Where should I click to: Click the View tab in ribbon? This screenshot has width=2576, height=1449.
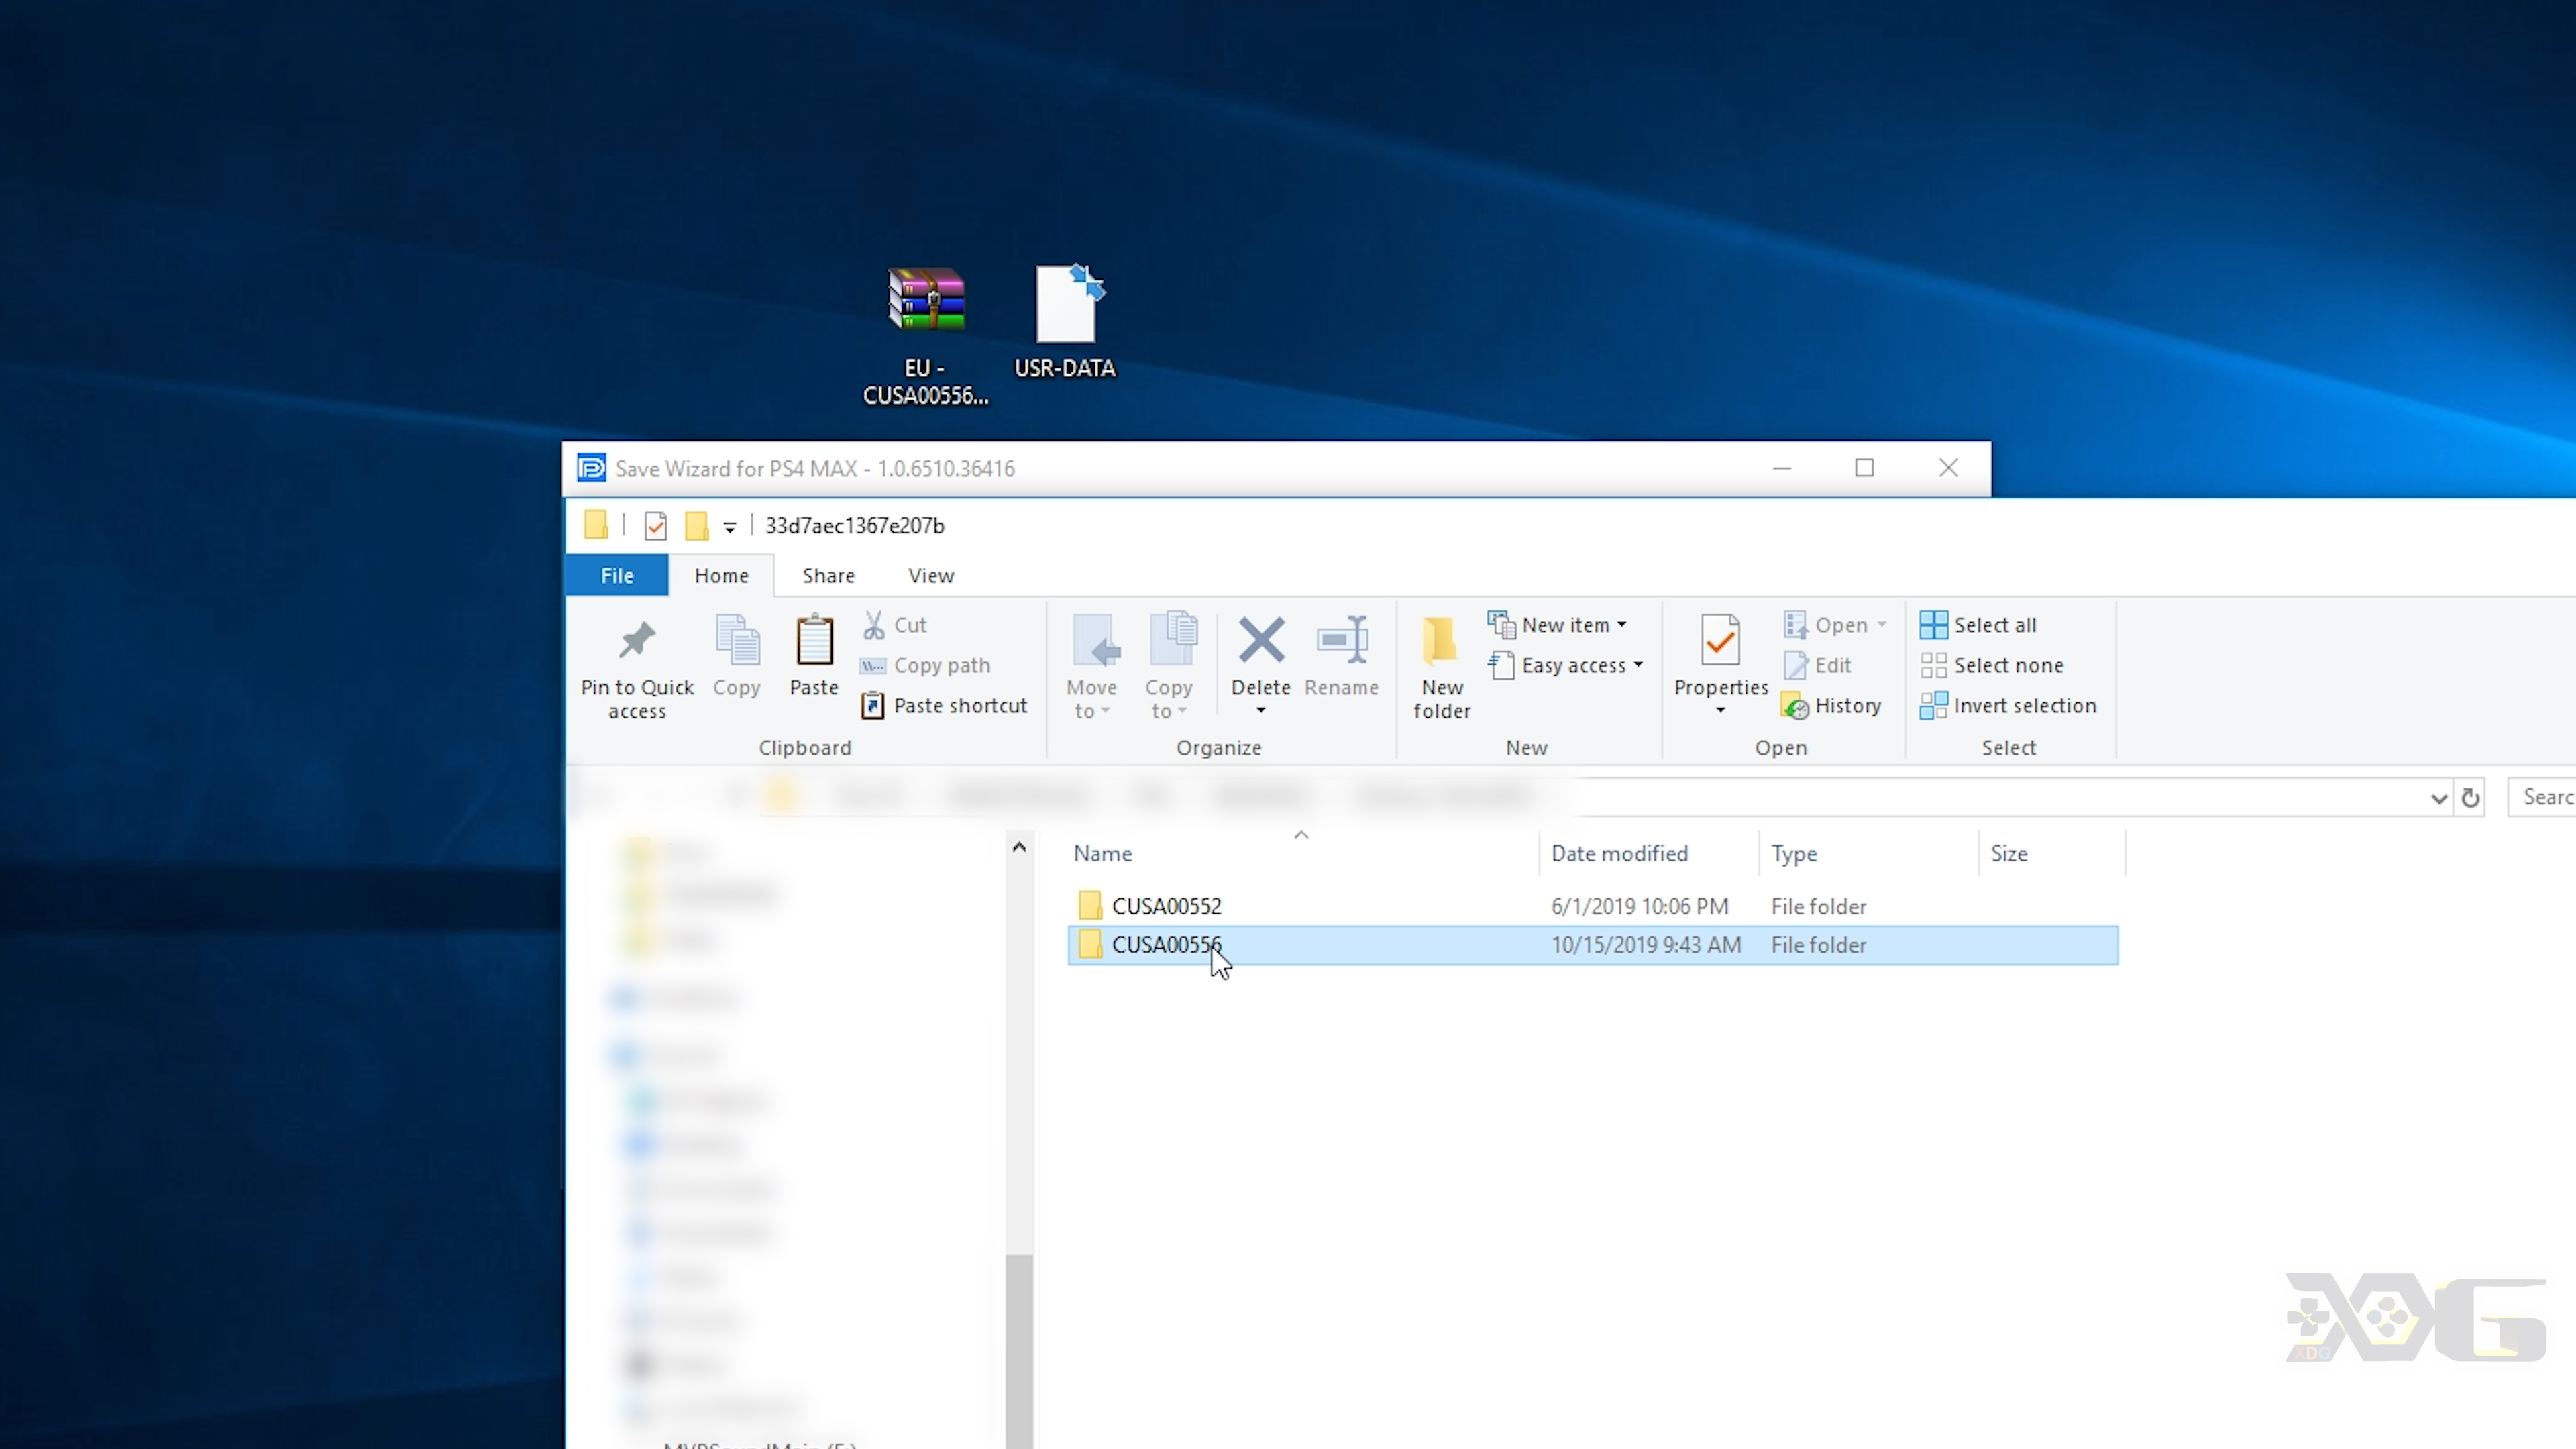(930, 575)
